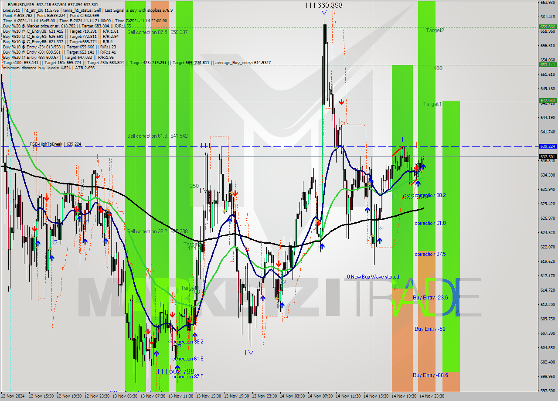Click the 100 level label
558x401 pixels.
click(438, 68)
